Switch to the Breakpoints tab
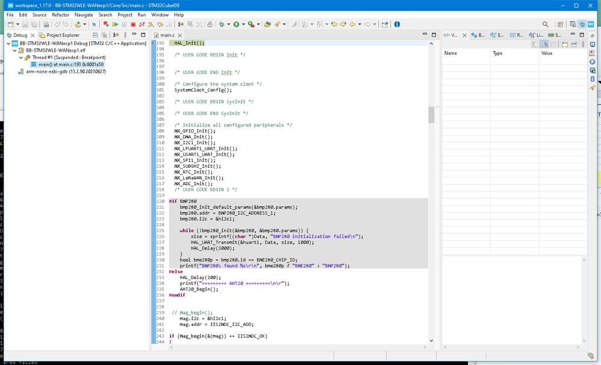The height and width of the screenshot is (365, 601). pos(478,35)
